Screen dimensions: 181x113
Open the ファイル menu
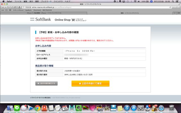[x=18, y=1]
